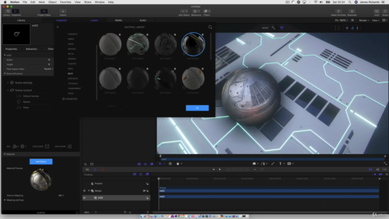Adjust the Width slider
The image size is (389, 219).
[49, 60]
